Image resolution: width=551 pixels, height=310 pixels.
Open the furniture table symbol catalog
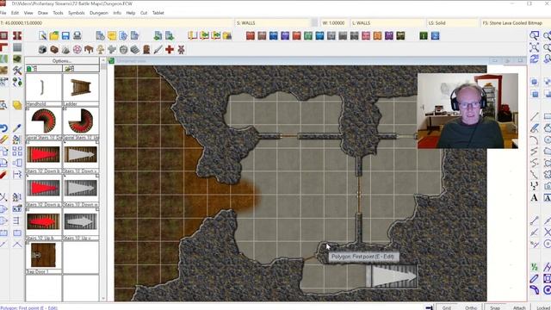(x=89, y=50)
